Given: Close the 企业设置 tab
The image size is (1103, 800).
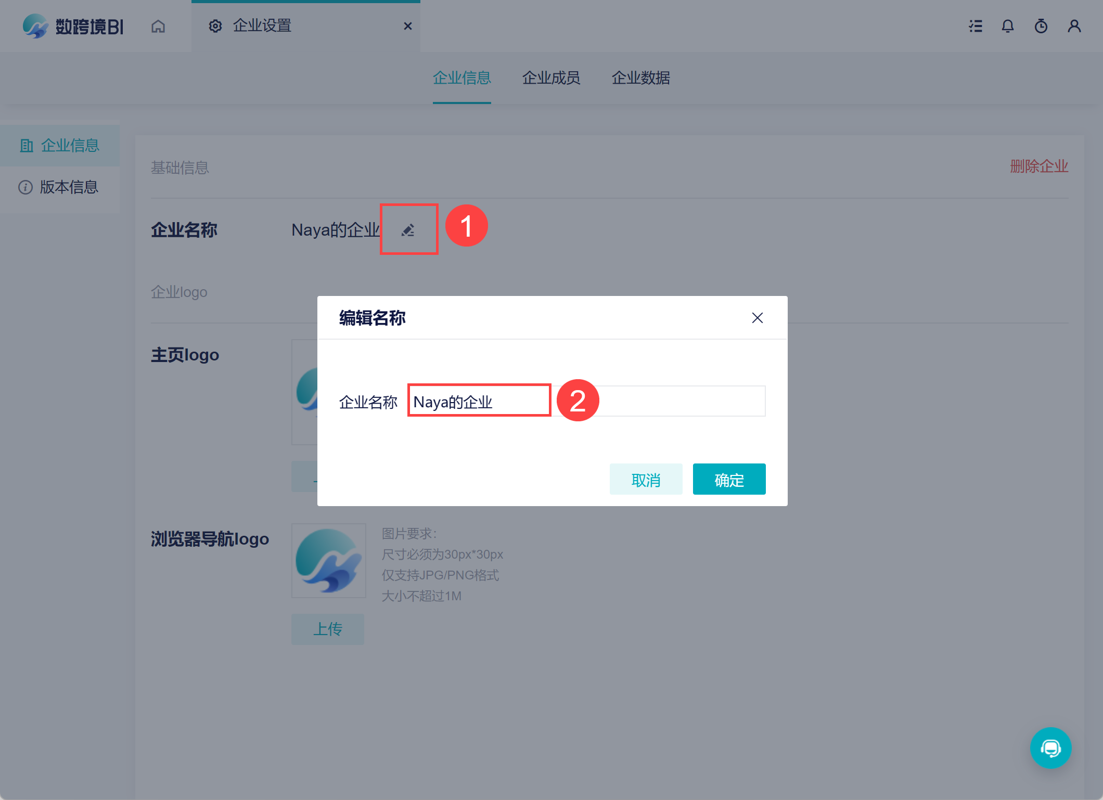Looking at the screenshot, I should pyautogui.click(x=408, y=26).
